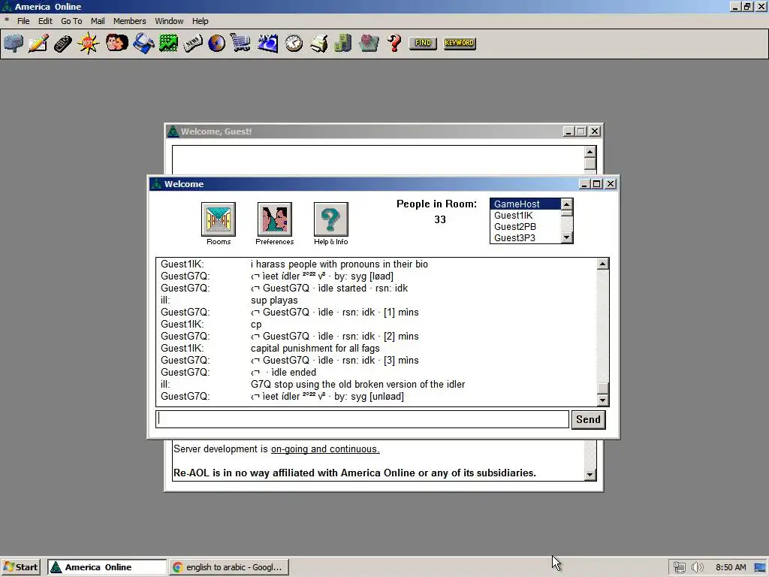The width and height of the screenshot is (769, 577).
Task: Click the volume speaker tray icon
Action: [x=697, y=567]
